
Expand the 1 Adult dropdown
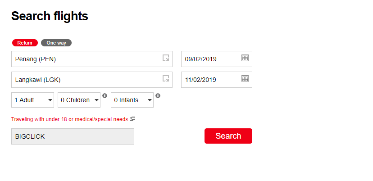click(x=32, y=100)
